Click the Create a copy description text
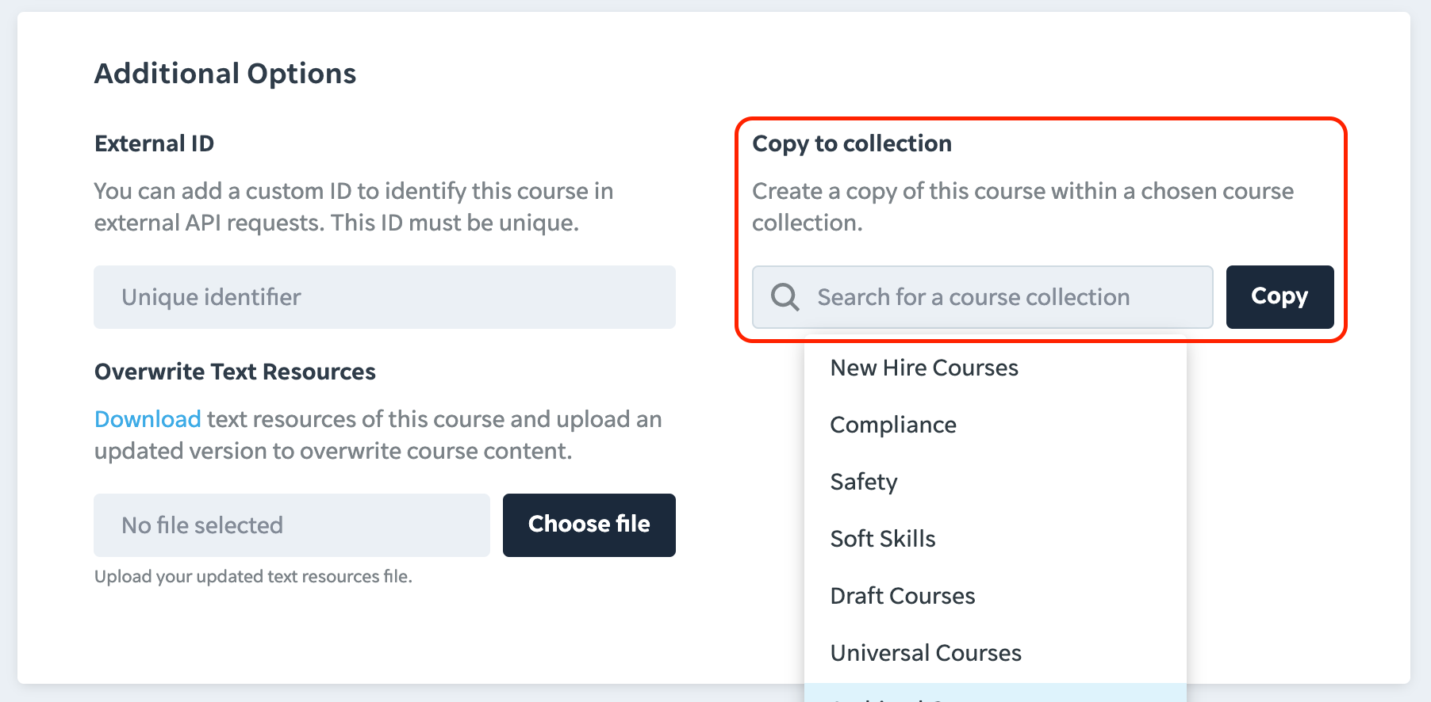This screenshot has height=702, width=1431. (1022, 207)
